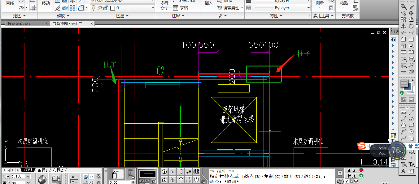Click in the command line input area

click(x=271, y=182)
